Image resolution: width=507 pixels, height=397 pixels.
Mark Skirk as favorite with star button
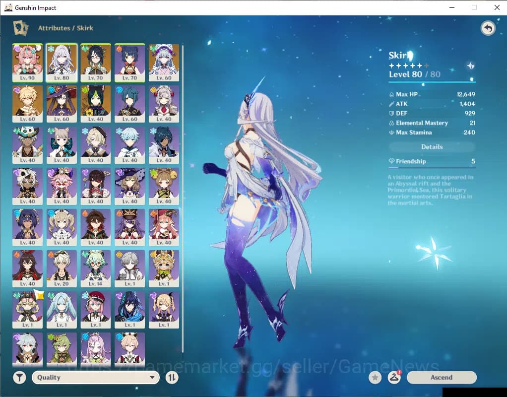click(x=375, y=377)
